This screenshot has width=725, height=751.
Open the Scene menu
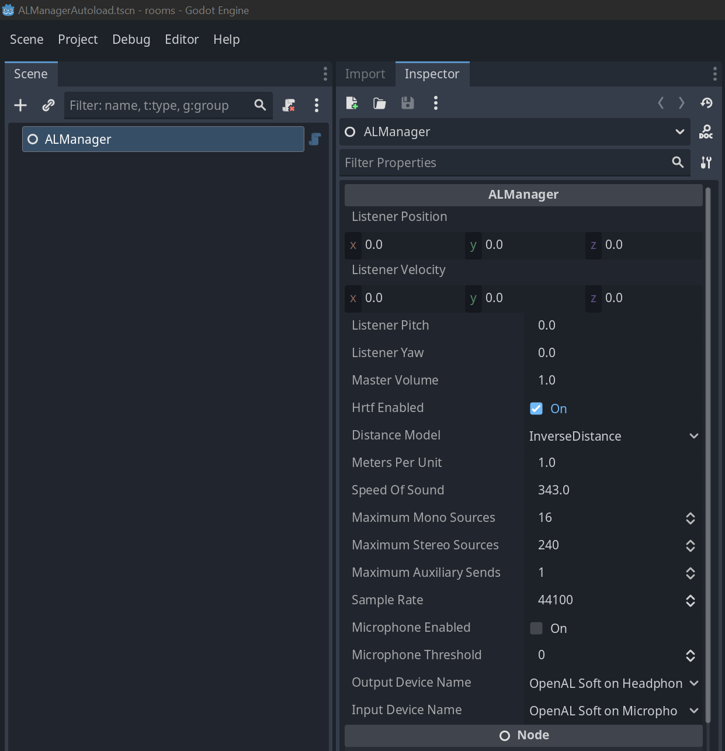(x=27, y=39)
